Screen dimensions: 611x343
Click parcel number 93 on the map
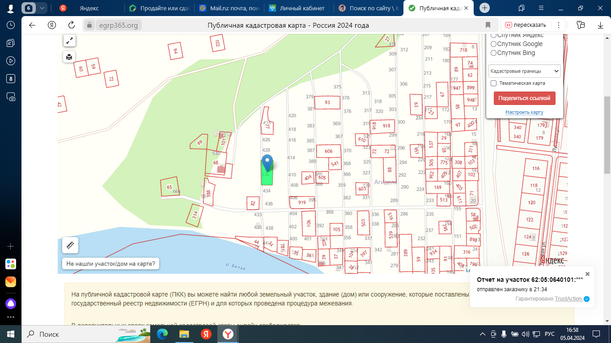(327, 103)
